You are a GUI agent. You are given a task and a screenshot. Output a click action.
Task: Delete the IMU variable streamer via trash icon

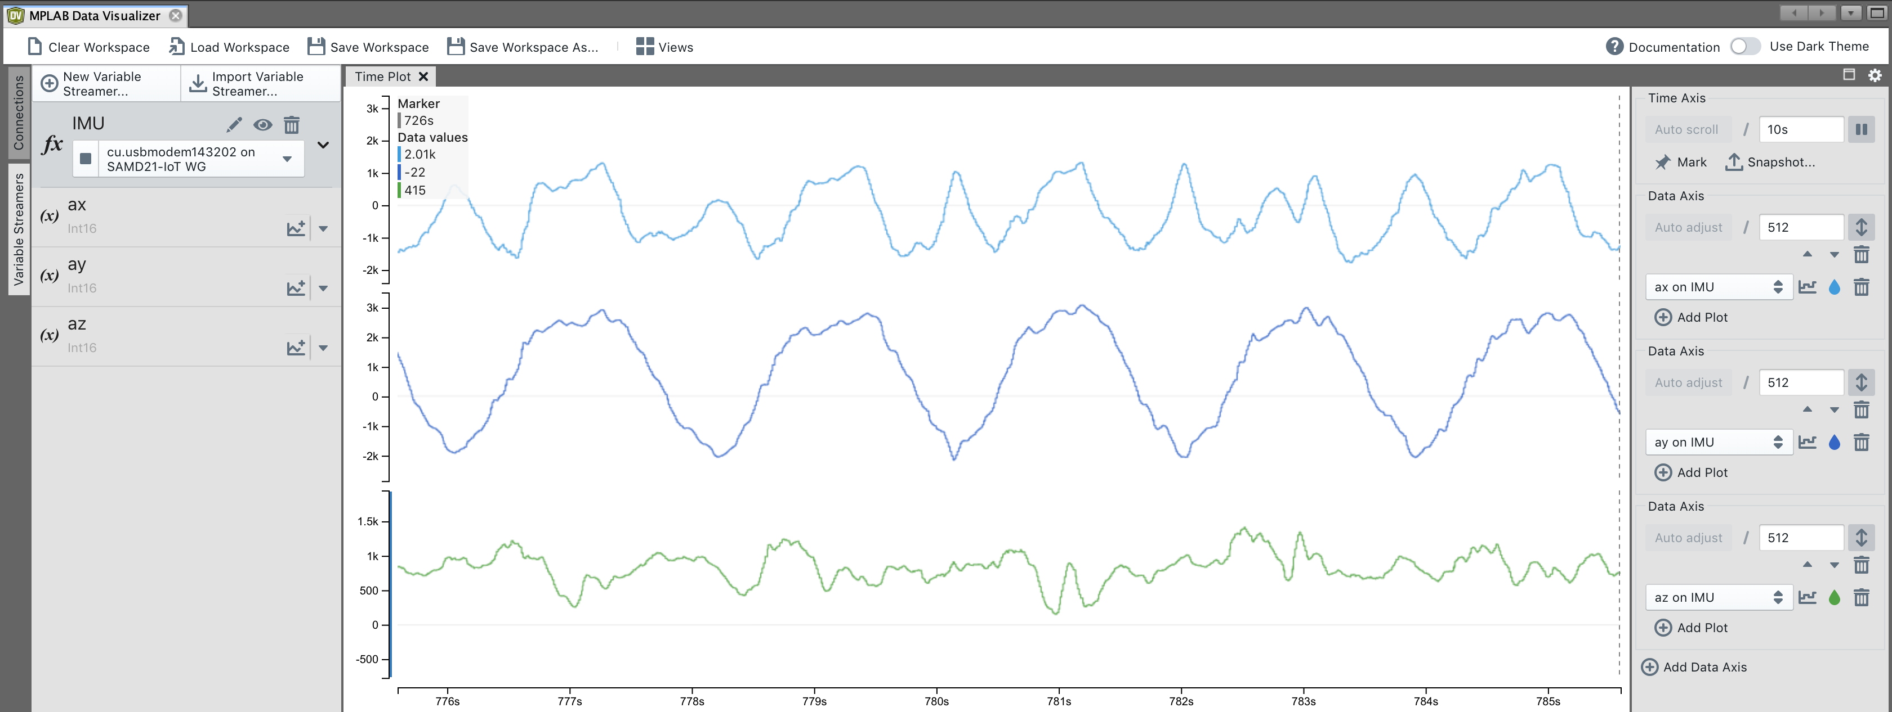pos(292,125)
